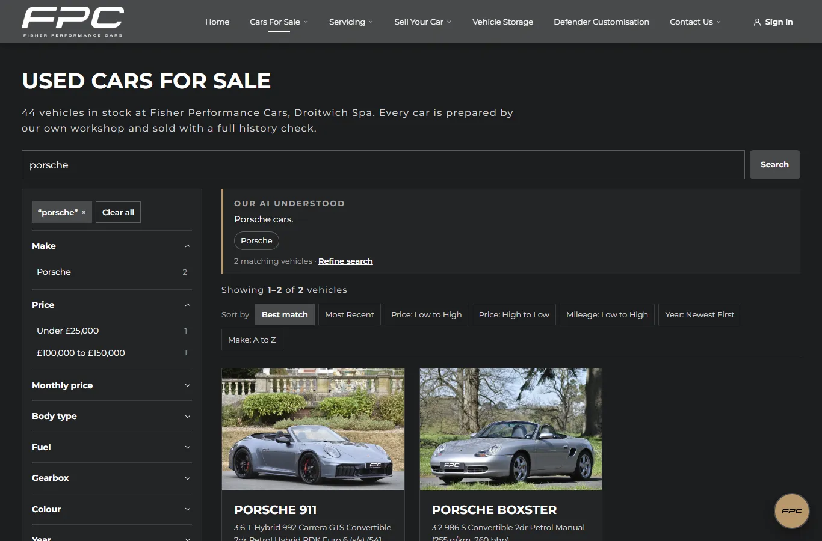The image size is (822, 541).
Task: Open the Vehicle Storage page
Action: tap(502, 22)
